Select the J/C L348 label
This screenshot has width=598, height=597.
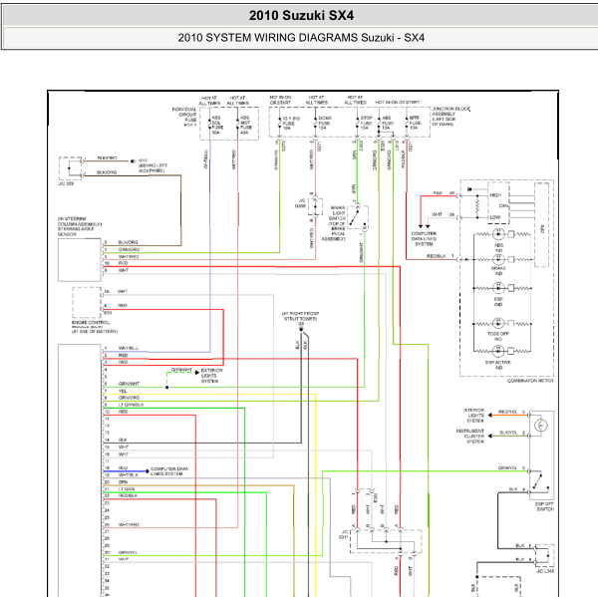(545, 571)
